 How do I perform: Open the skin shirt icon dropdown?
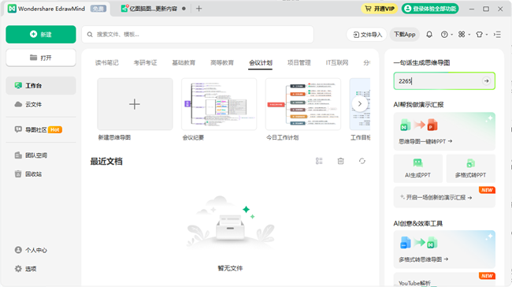click(481, 35)
